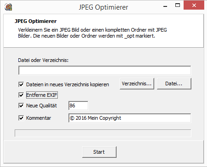Click the quality value field showing 86
The image size is (207, 167).
(x=78, y=106)
